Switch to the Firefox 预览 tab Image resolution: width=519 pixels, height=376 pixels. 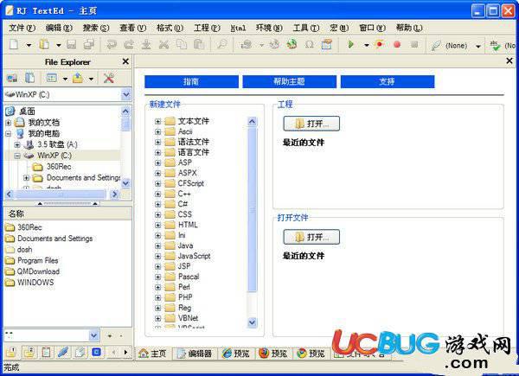click(273, 354)
